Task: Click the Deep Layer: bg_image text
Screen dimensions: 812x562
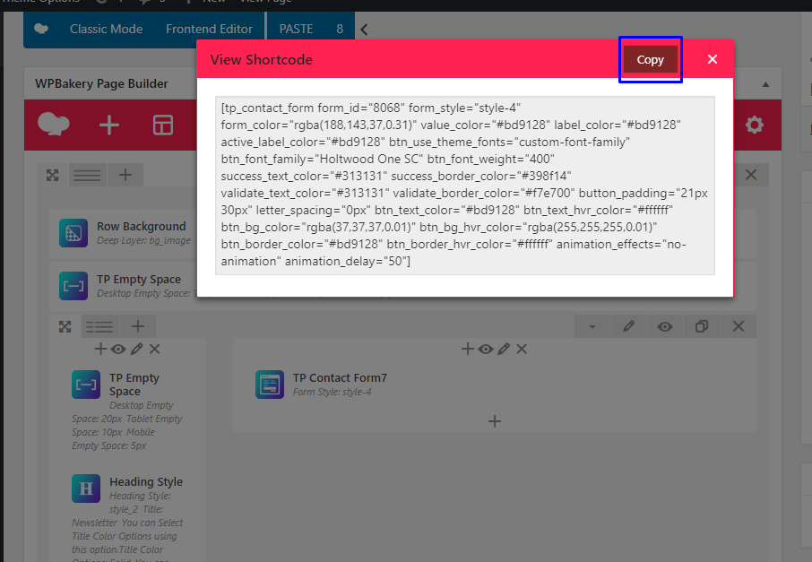Action: tap(143, 240)
